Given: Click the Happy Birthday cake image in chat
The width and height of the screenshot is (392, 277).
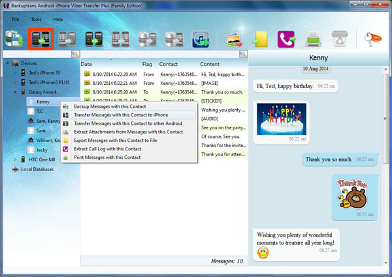Looking at the screenshot, I should point(282,119).
